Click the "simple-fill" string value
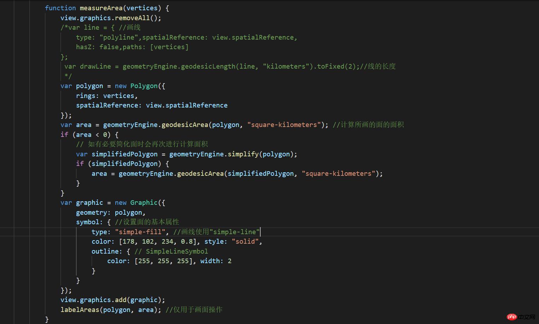This screenshot has width=539, height=324. (140, 232)
